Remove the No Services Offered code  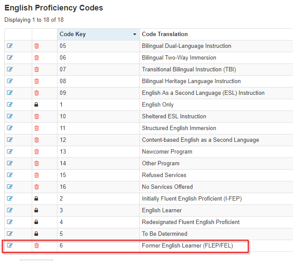tap(37, 187)
